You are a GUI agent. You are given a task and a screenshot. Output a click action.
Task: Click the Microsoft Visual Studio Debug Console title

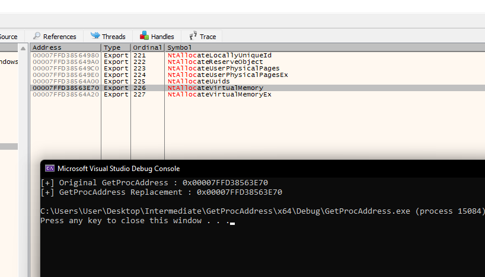click(119, 169)
